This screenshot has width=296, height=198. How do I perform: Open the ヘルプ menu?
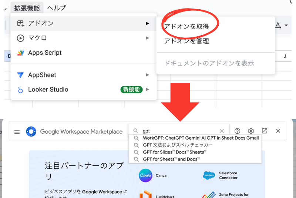[57, 8]
